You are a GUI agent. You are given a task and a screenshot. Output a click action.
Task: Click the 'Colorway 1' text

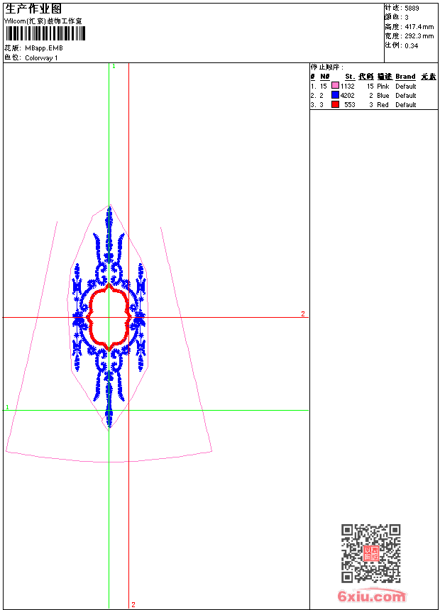(x=41, y=58)
